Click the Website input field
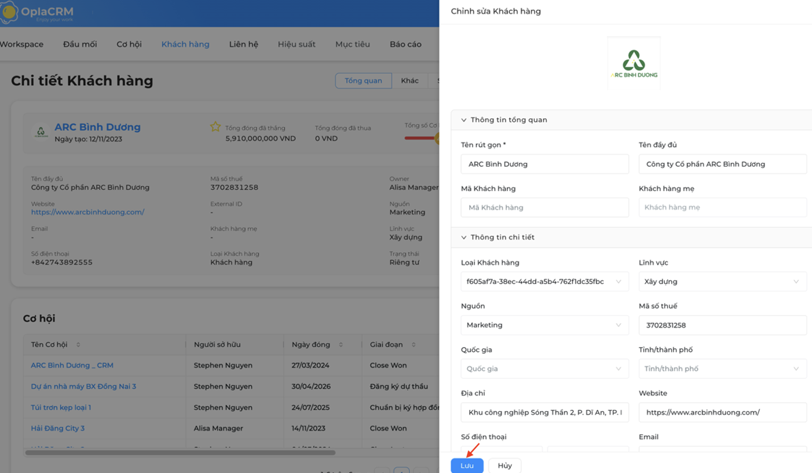Image resolution: width=812 pixels, height=473 pixels. click(x=722, y=412)
